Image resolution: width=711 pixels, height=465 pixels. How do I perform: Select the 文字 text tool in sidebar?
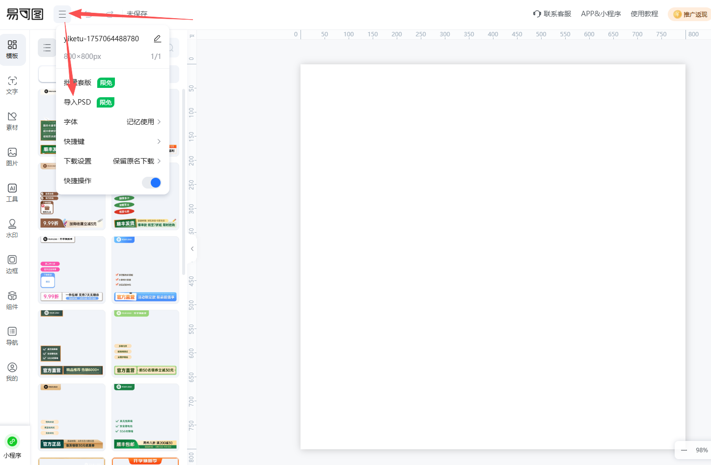[x=12, y=85]
